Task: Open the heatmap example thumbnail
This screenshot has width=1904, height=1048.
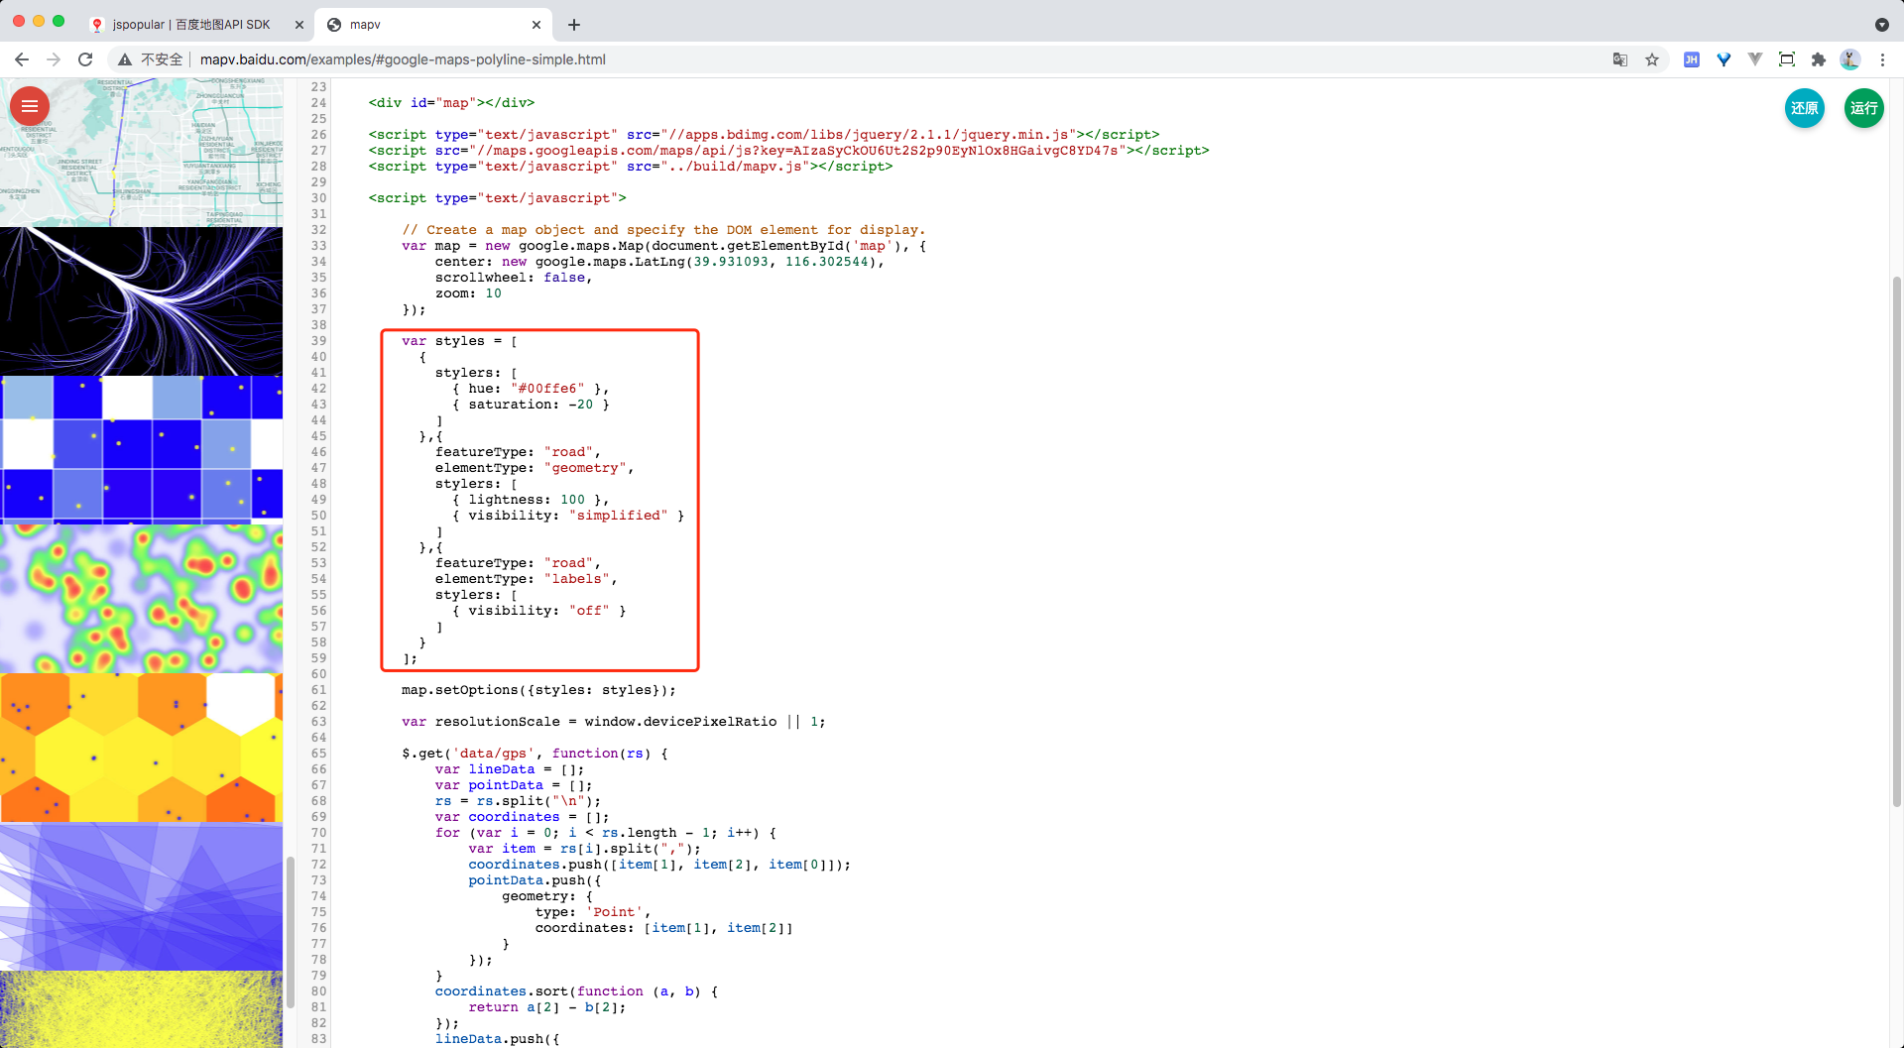Action: click(x=142, y=599)
